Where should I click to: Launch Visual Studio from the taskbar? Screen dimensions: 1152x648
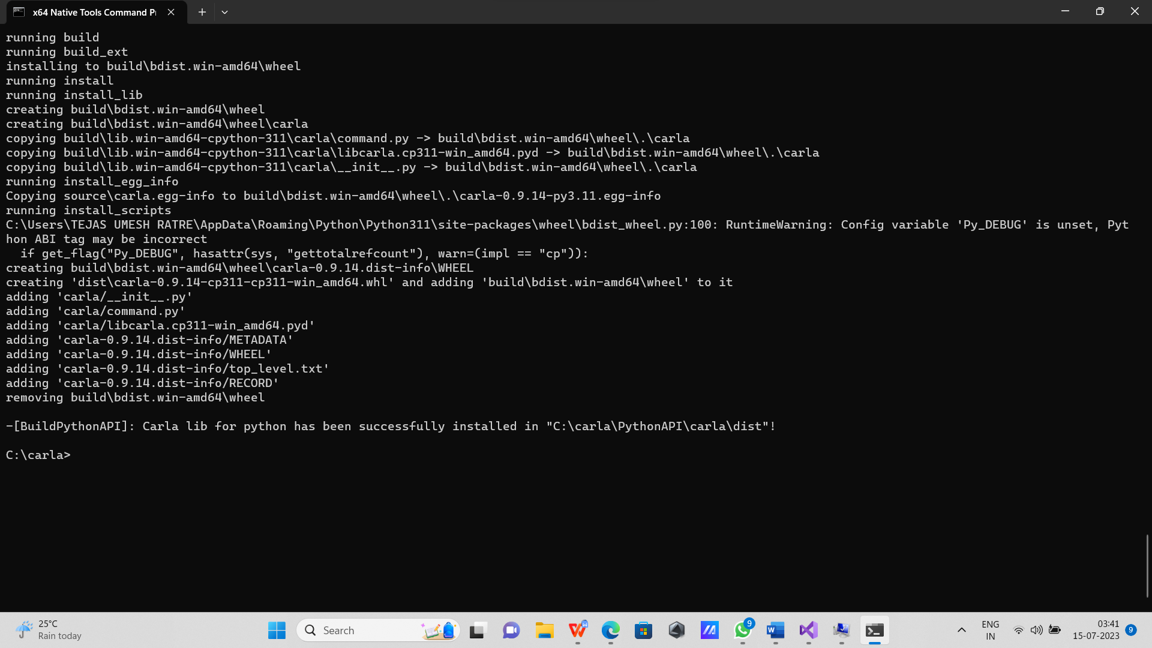808,630
